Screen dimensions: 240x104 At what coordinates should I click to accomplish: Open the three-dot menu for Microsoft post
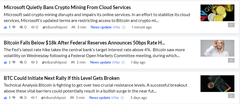coord(231,25)
